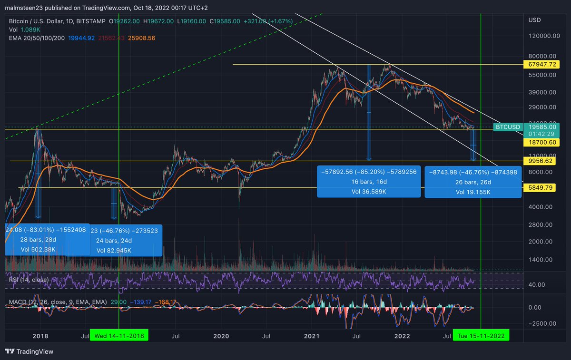
Task: Click the bar countdown 01:42:29
Action: click(x=541, y=134)
